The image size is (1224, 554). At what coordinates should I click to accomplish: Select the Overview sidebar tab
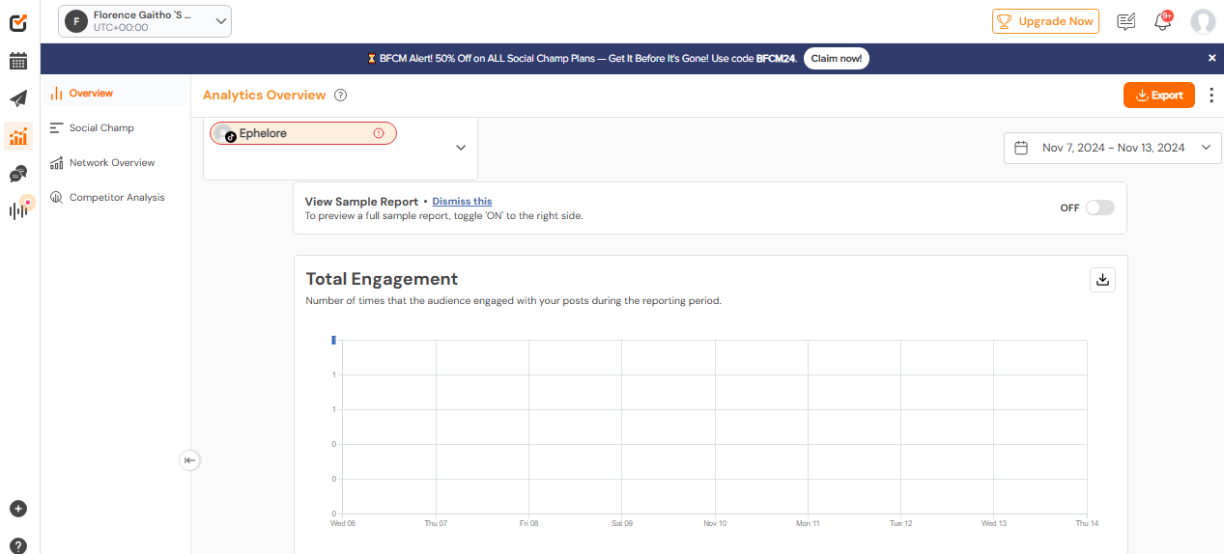pos(115,94)
